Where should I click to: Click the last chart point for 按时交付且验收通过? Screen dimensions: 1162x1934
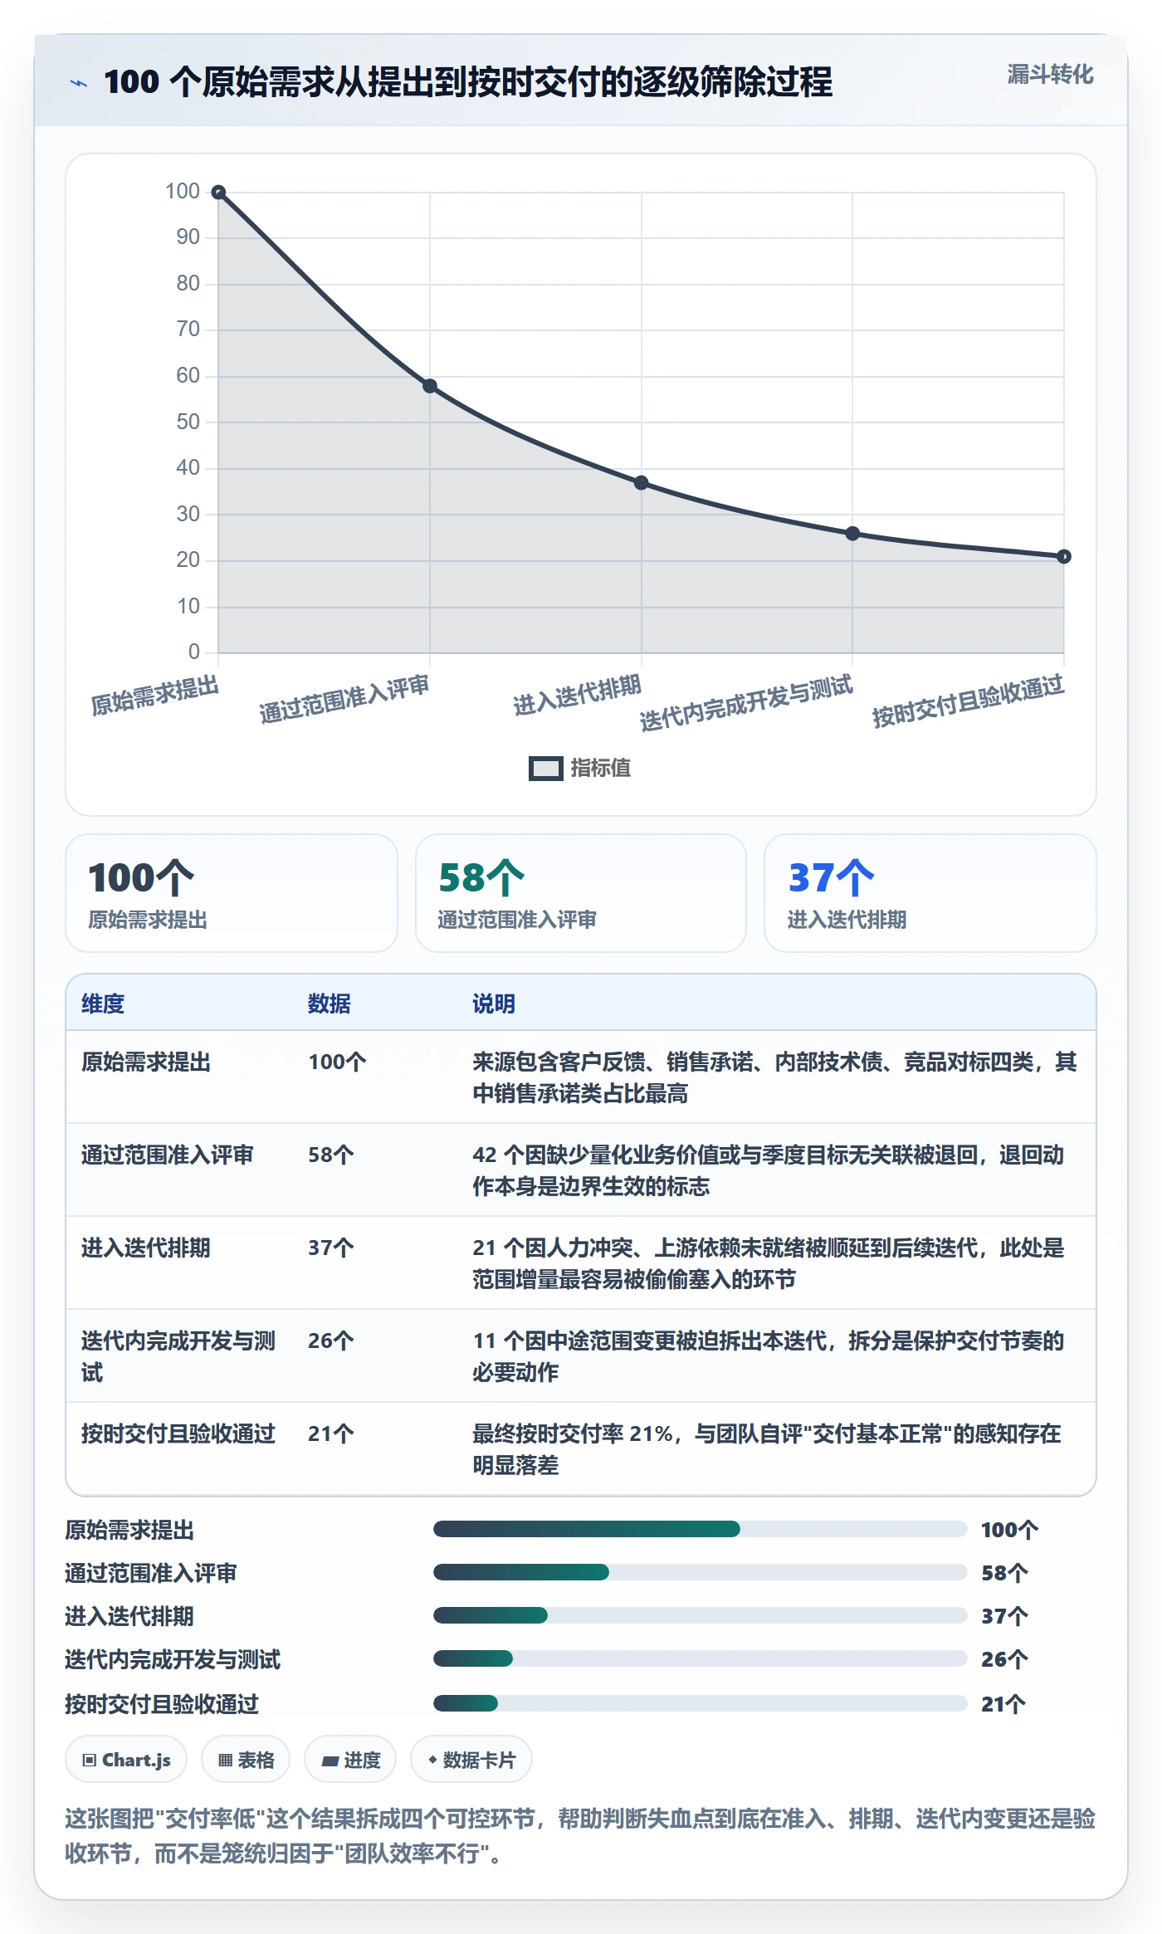coord(1064,557)
